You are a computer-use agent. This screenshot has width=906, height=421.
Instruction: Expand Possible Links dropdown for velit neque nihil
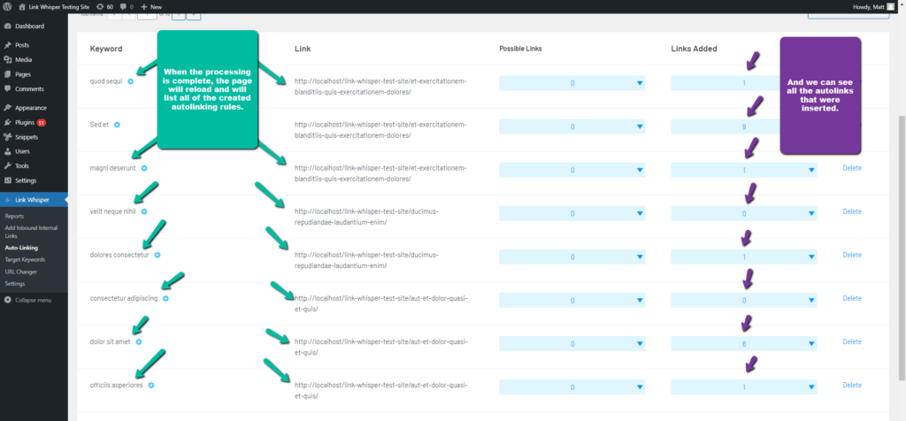coord(572,214)
